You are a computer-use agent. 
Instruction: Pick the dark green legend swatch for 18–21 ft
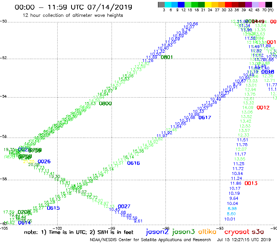pos(201,4)
